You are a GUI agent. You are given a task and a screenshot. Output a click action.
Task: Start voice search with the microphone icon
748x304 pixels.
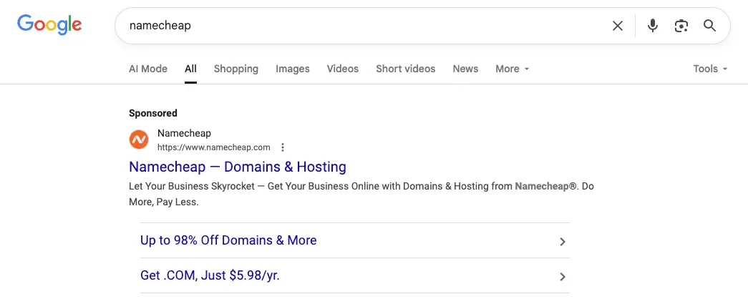tap(653, 26)
